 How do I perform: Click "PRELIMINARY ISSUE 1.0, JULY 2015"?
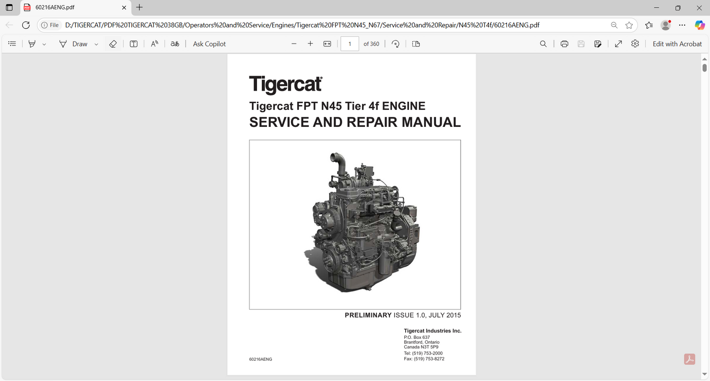[x=403, y=315]
